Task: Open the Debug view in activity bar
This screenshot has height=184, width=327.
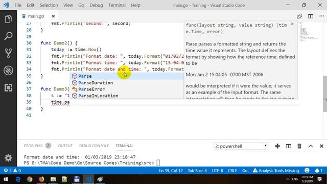Action: pos(8,71)
